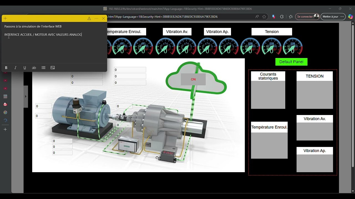Open the Google tab in vertical sidebar
Viewport: 355px width, 199px height.
click(x=5, y=112)
